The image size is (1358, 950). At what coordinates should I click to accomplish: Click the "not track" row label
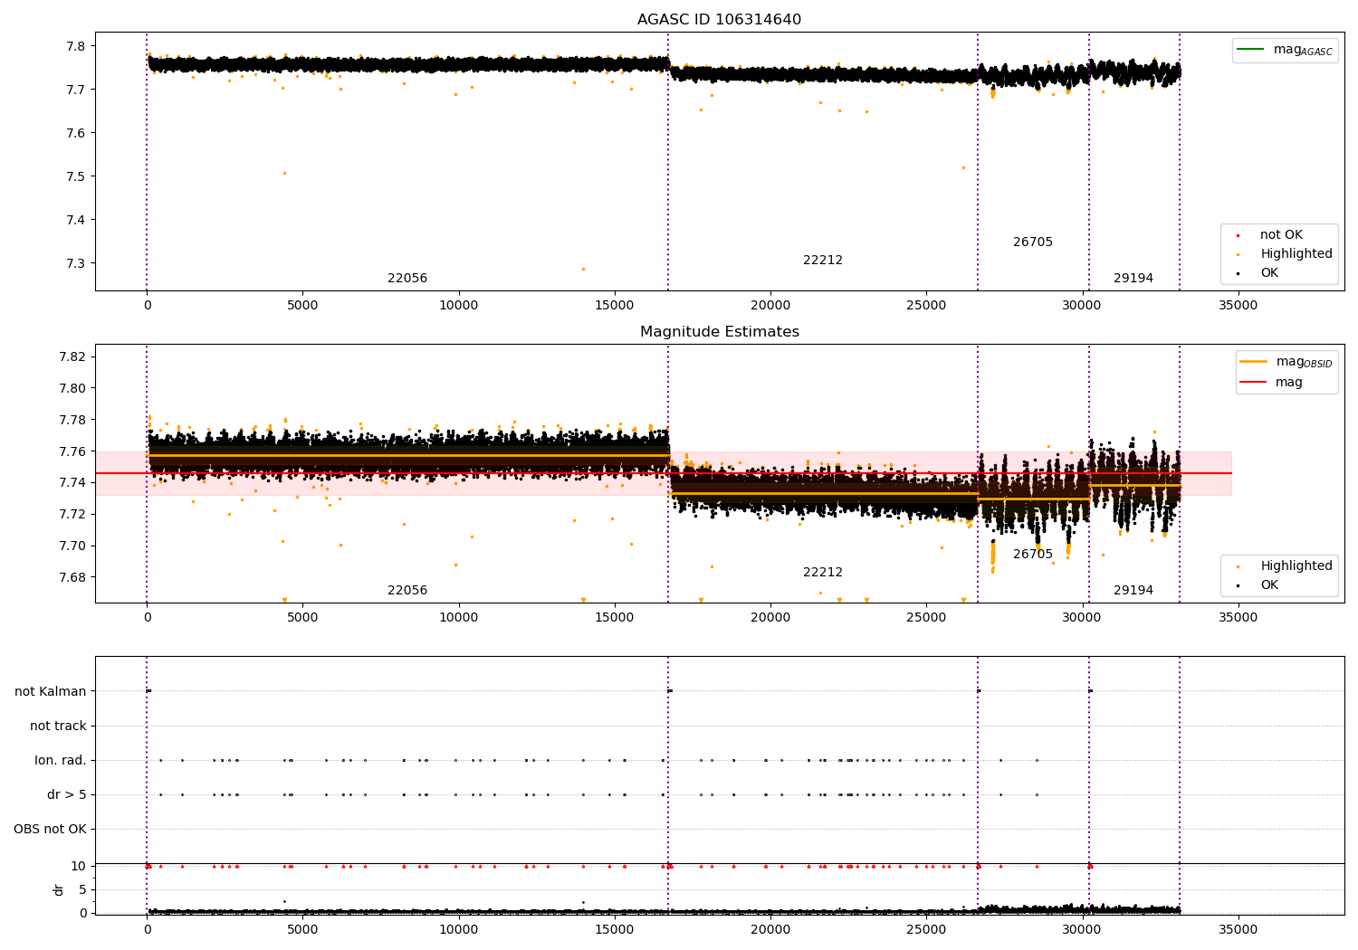[x=58, y=726]
